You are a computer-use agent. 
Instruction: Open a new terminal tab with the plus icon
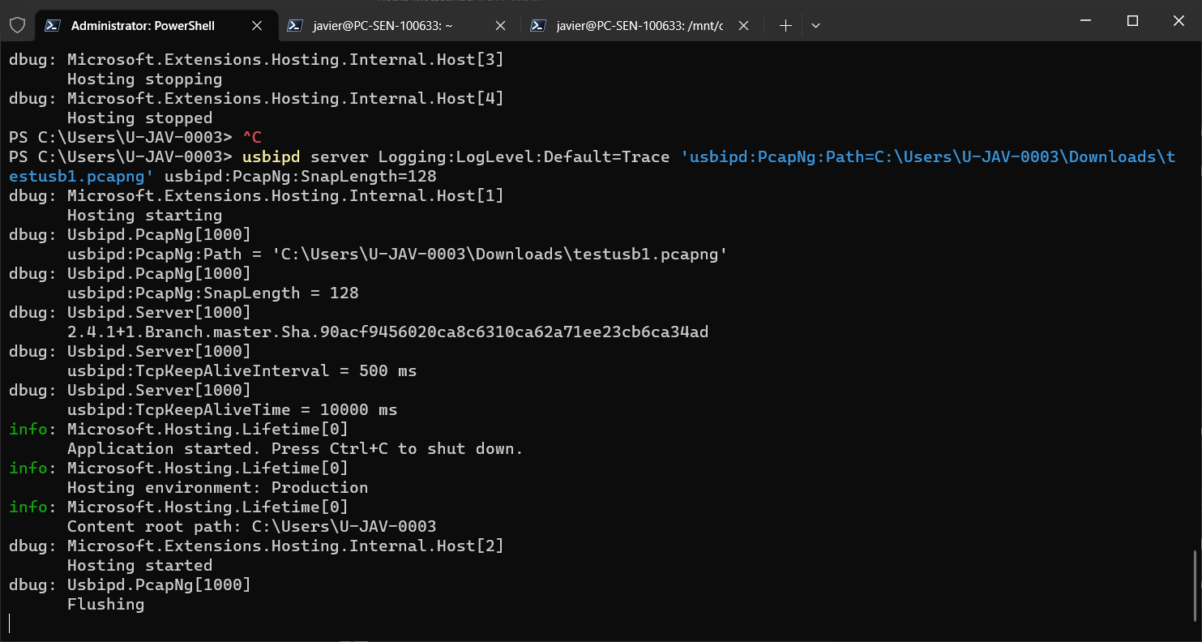(785, 25)
